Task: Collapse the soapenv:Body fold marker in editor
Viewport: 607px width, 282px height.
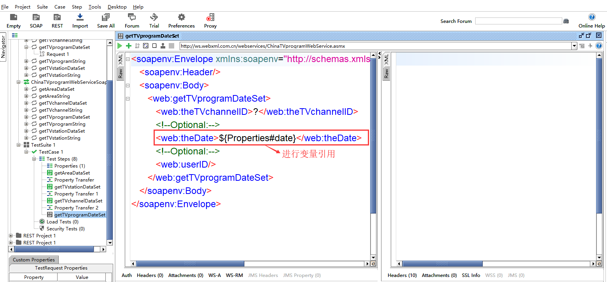Action: (x=128, y=85)
